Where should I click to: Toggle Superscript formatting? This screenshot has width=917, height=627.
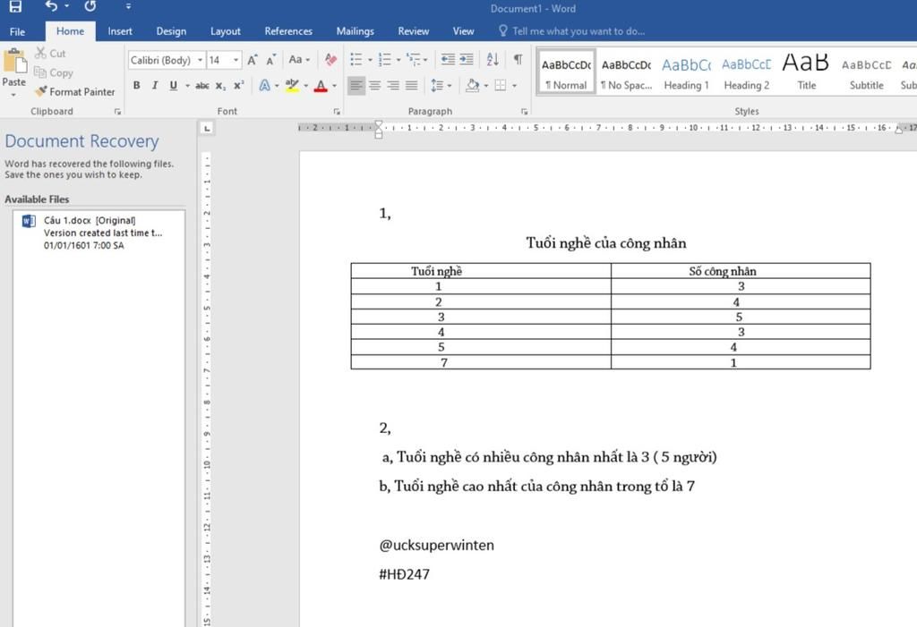tap(238, 86)
